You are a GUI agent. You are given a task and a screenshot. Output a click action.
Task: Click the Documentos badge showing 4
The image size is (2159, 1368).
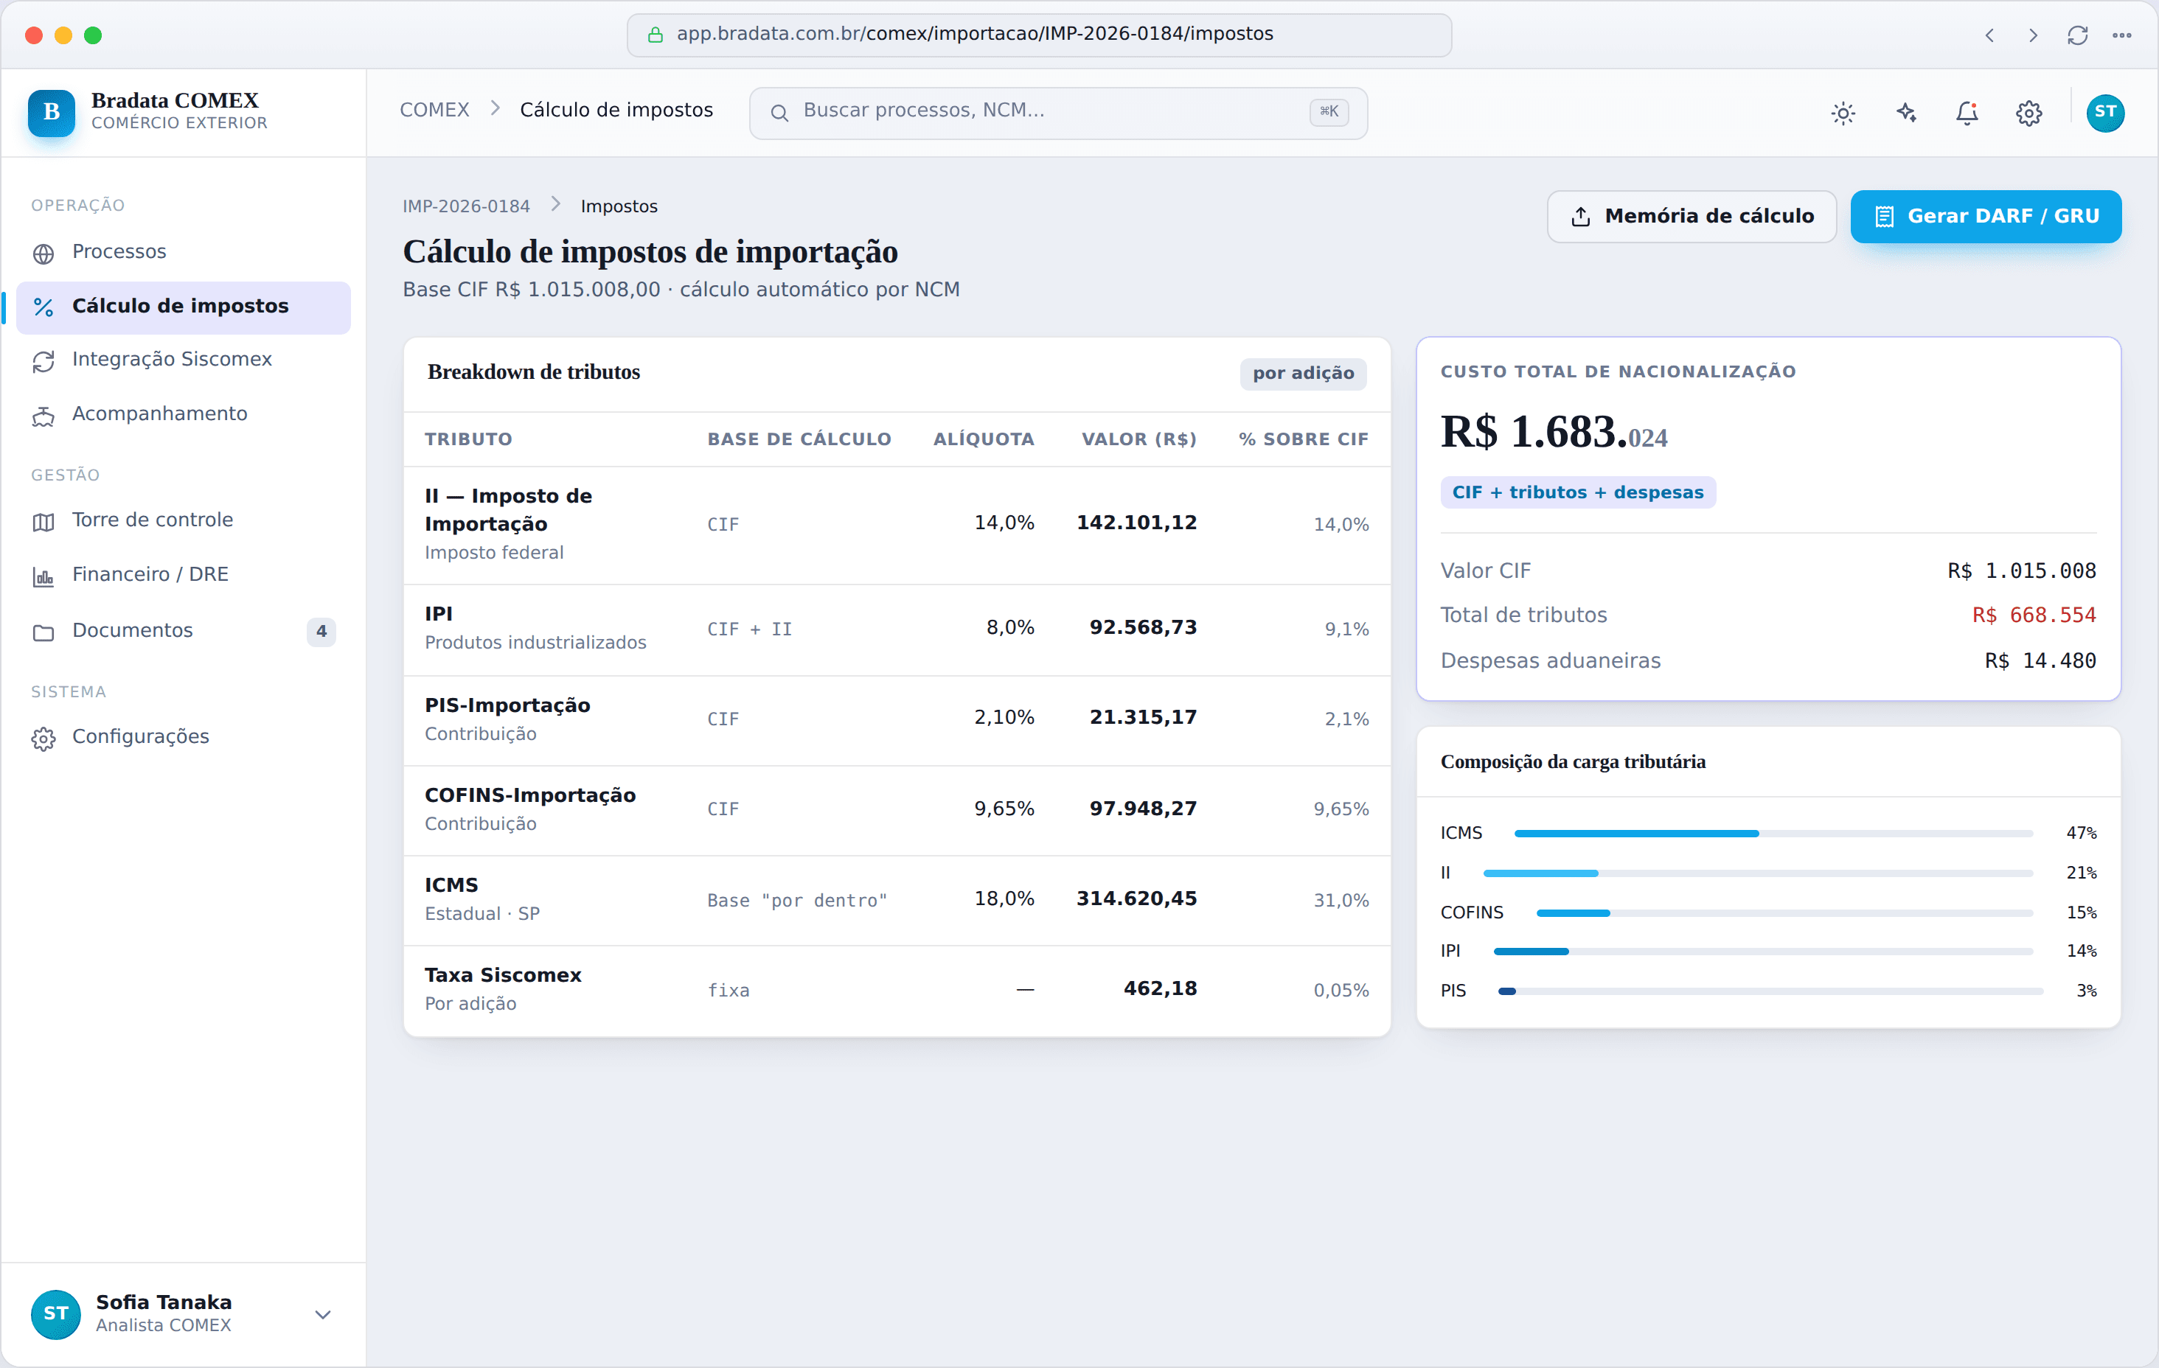click(x=321, y=631)
